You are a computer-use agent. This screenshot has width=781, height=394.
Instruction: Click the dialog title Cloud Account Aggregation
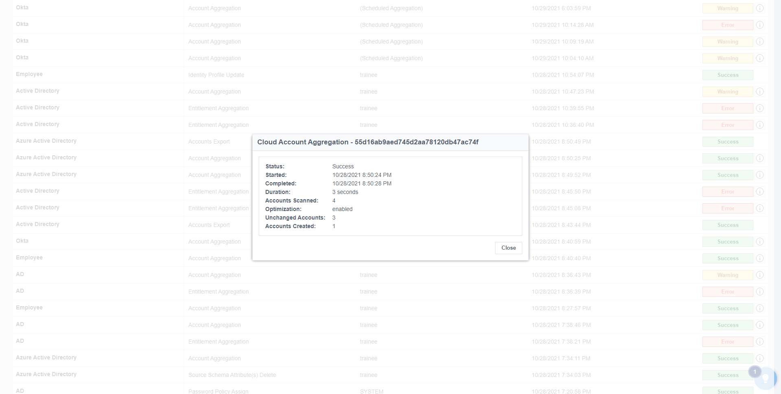coord(303,142)
